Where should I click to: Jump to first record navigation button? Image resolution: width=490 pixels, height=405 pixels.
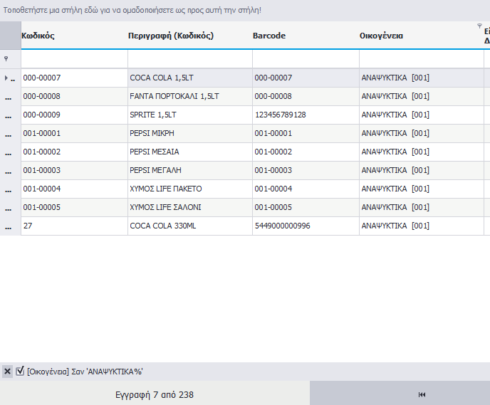(x=422, y=394)
